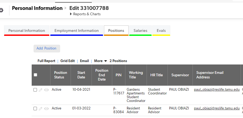Expand the Reports & Charts section
The height and width of the screenshot is (118, 243).
pyautogui.click(x=85, y=14)
